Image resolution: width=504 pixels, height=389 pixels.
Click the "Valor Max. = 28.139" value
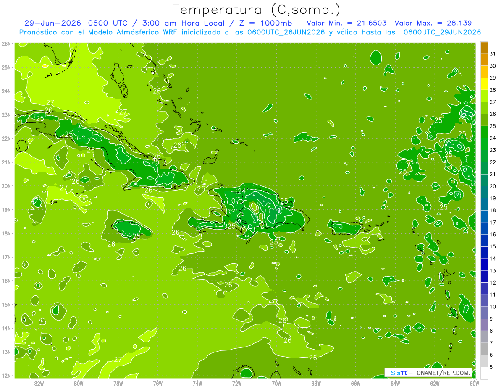[x=433, y=23]
